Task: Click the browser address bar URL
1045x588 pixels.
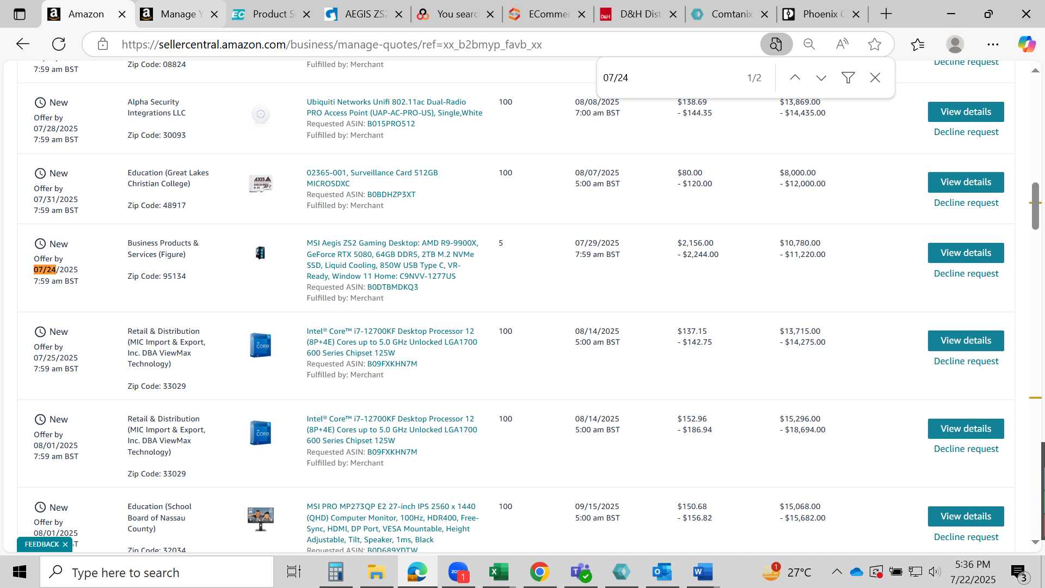Action: (x=331, y=45)
